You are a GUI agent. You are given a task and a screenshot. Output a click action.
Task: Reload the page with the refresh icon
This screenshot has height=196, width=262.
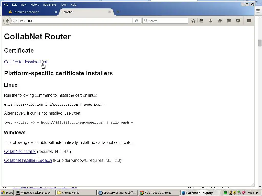point(137,21)
